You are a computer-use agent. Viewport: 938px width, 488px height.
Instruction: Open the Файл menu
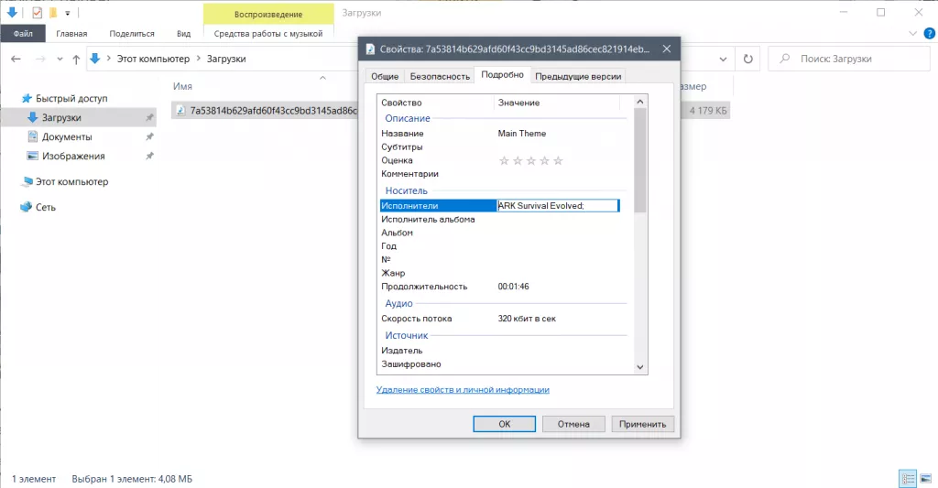23,34
